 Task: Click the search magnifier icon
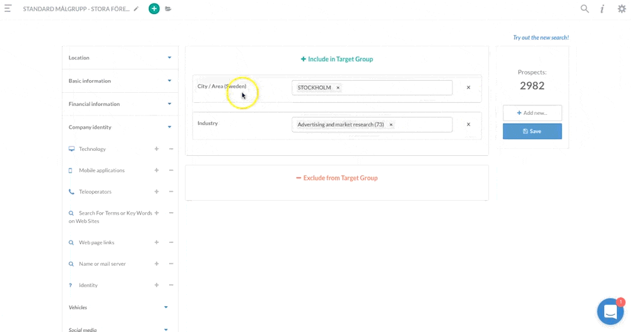[x=585, y=9]
